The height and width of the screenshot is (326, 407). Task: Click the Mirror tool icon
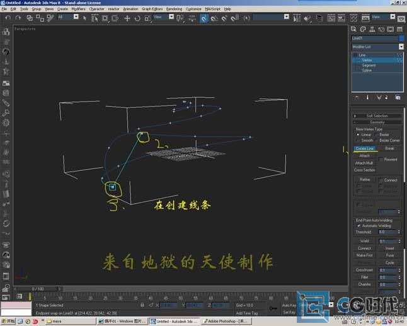coord(297,18)
